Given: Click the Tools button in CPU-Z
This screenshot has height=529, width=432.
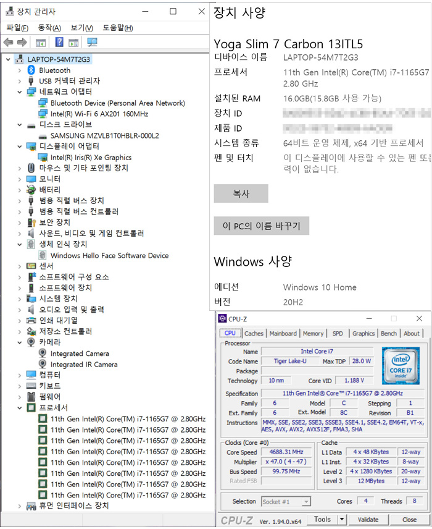Looking at the screenshot, I should pyautogui.click(x=322, y=520).
